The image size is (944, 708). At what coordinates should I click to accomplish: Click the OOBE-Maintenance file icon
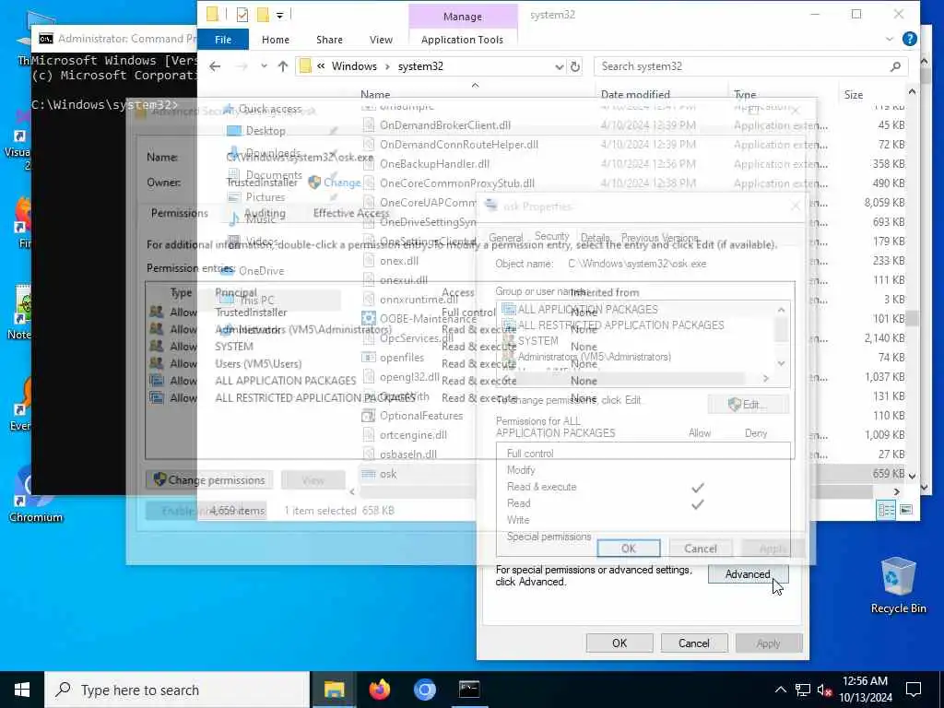pyautogui.click(x=369, y=318)
